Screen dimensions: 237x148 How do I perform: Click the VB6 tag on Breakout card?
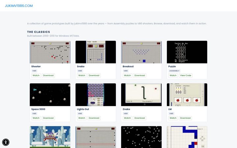pos(126,71)
